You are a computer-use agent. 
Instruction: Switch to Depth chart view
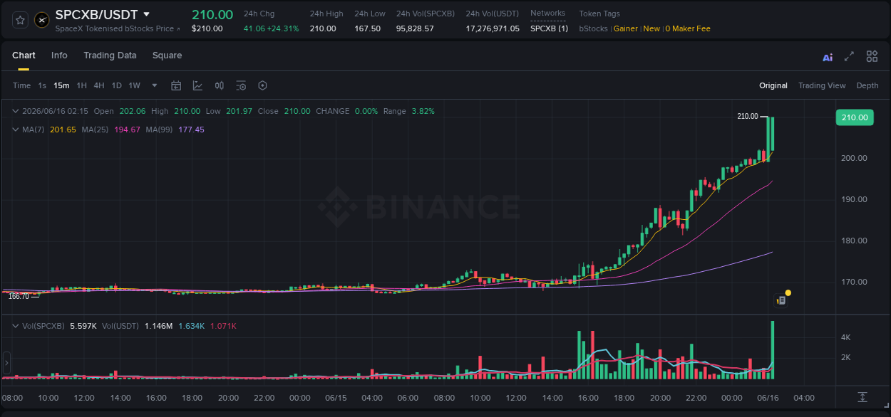867,85
